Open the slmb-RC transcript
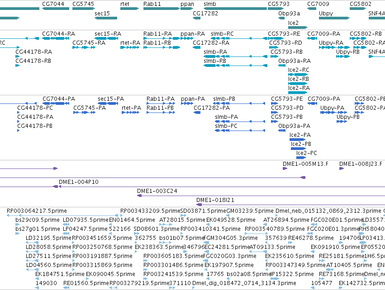385x290 pixels. coord(239,38)
